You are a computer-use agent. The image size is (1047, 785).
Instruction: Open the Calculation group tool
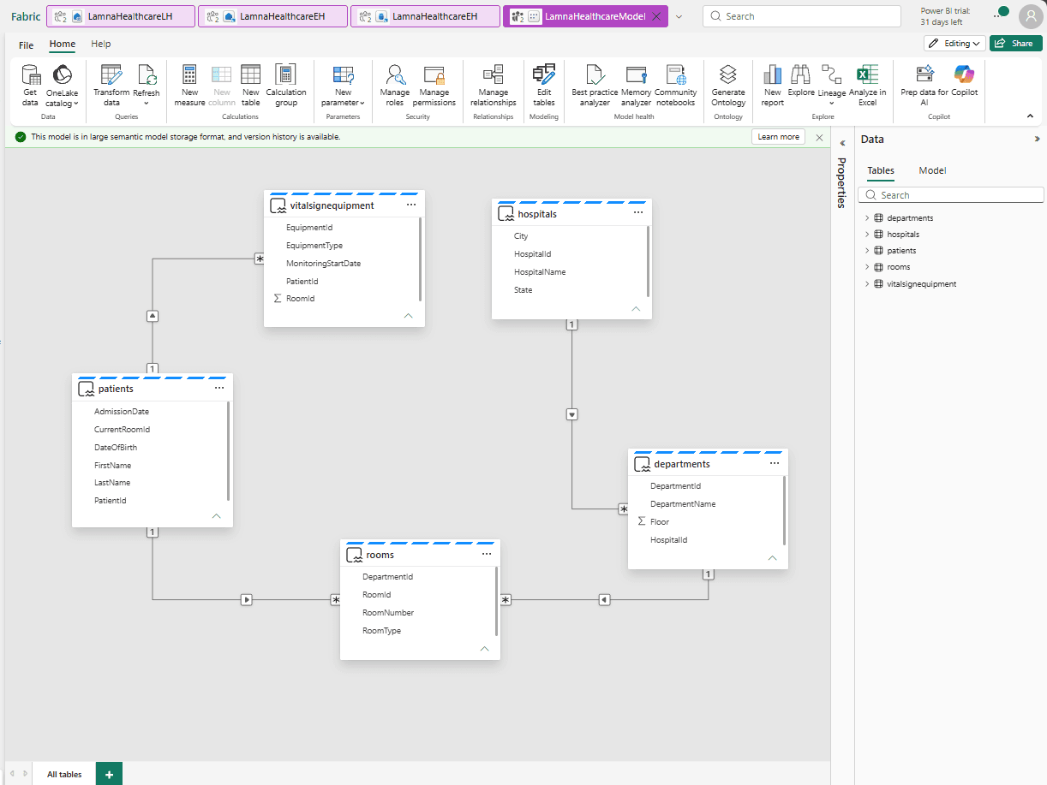286,86
